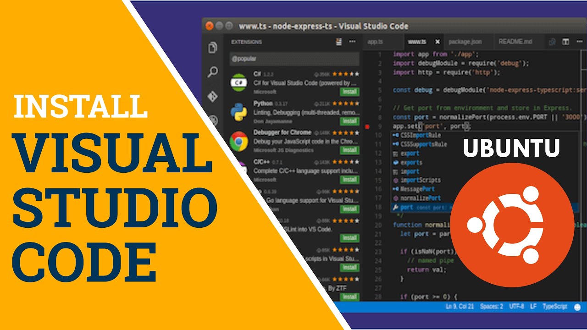The width and height of the screenshot is (587, 330).
Task: Click the C/C++ extension title
Action: 261,162
